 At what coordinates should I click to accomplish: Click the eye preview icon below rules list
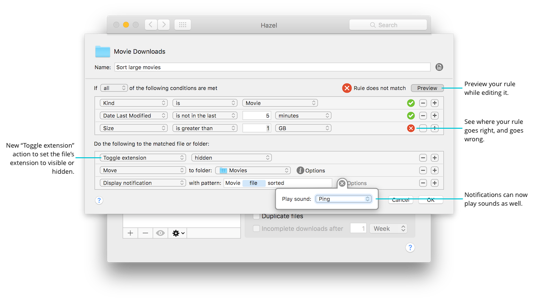click(160, 233)
